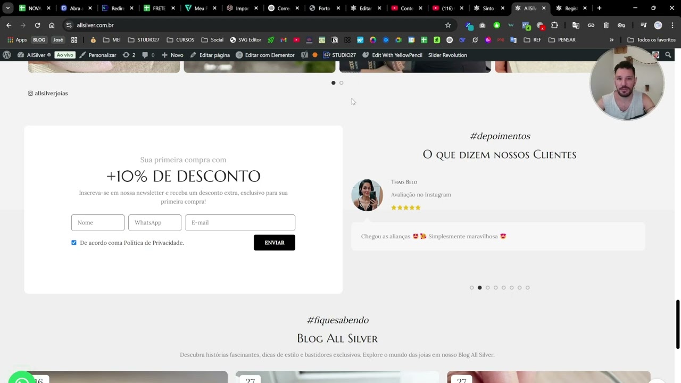The height and width of the screenshot is (383, 681).
Task: Click the WordPress admin search magnifier
Action: [x=668, y=55]
